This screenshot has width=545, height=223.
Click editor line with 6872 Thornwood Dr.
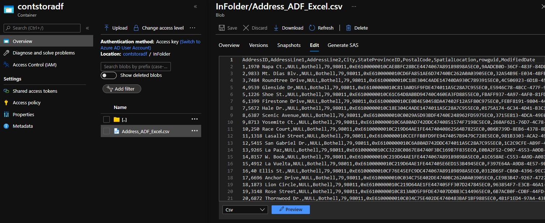394,198
